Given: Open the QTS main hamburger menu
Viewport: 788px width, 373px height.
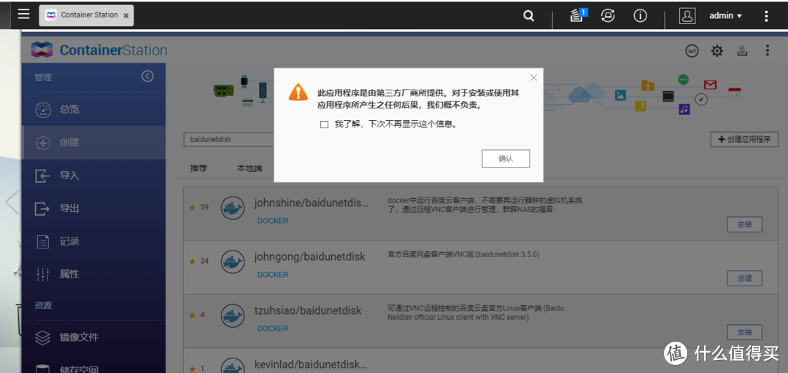Looking at the screenshot, I should (x=23, y=15).
